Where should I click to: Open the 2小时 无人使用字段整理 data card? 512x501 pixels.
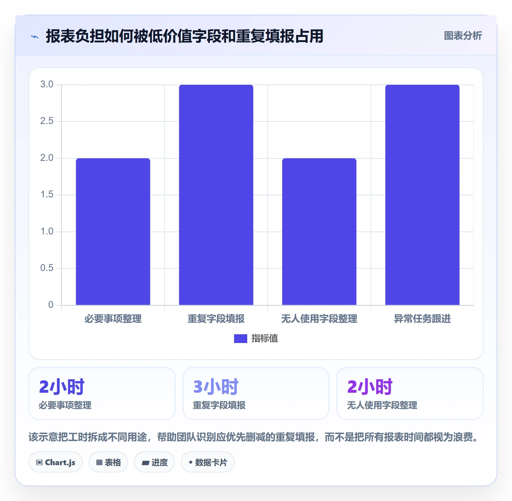[410, 393]
